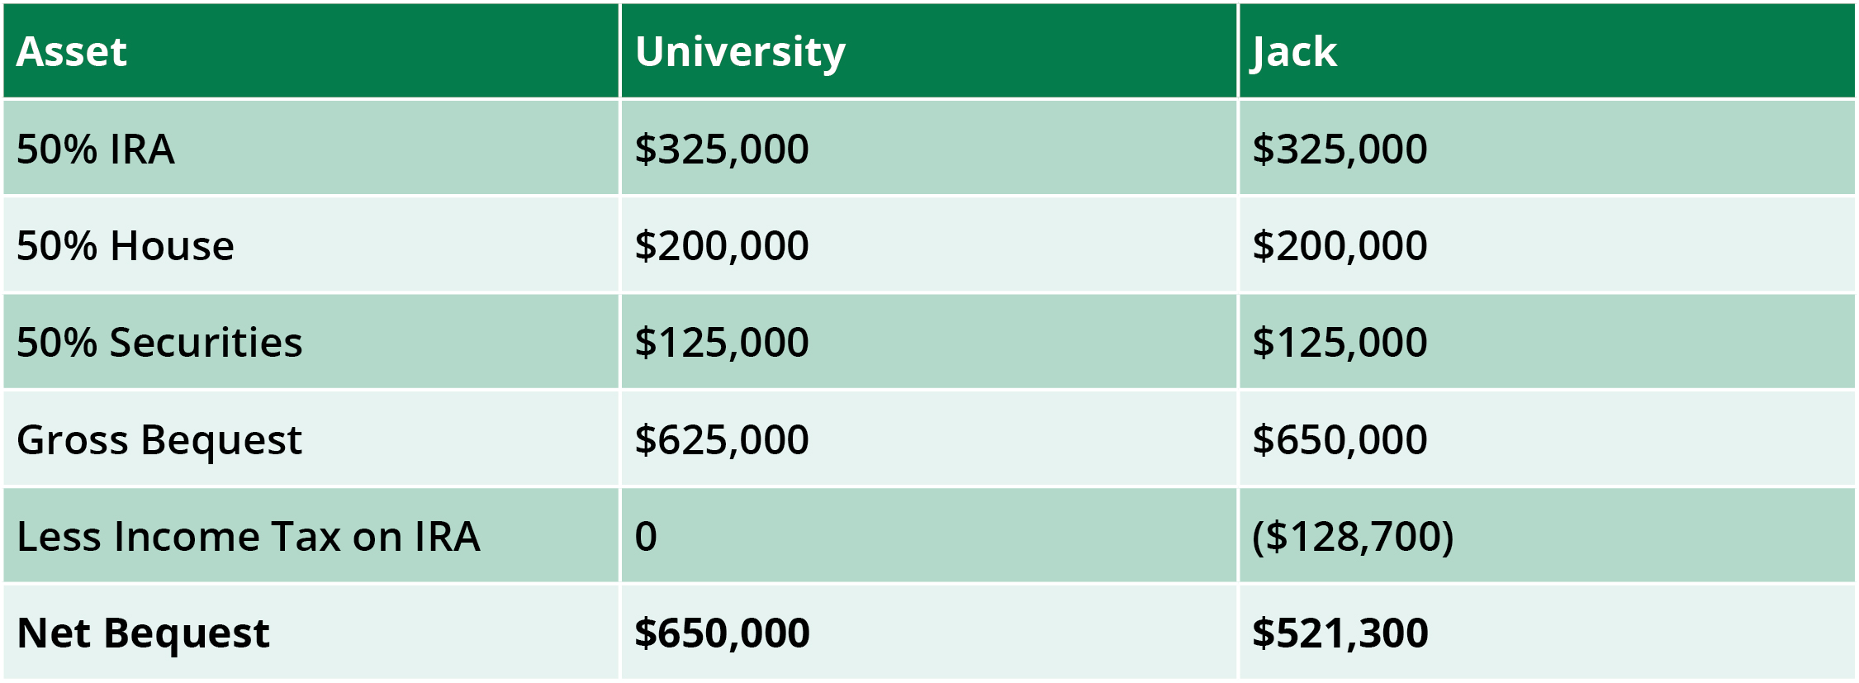Click University's 0 income tax cell
1859x683 pixels.
click(x=646, y=537)
